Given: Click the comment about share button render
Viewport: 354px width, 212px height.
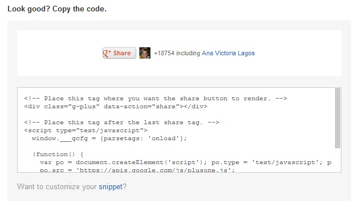Looking at the screenshot, I should coord(156,99).
